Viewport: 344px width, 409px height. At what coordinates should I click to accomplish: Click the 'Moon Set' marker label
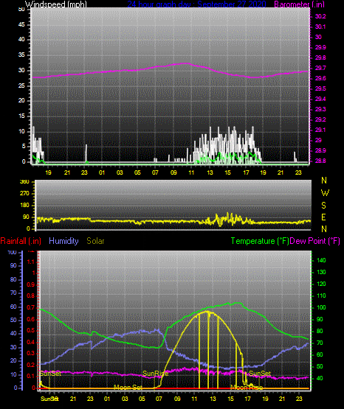128,388
